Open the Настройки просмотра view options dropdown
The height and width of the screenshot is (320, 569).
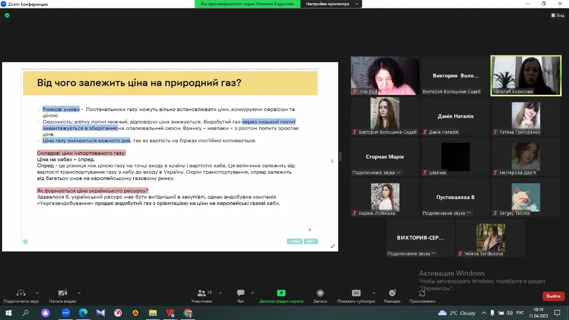click(331, 4)
